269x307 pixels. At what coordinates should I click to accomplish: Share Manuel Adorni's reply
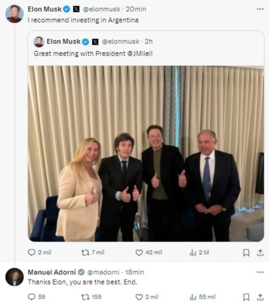pos(260,297)
